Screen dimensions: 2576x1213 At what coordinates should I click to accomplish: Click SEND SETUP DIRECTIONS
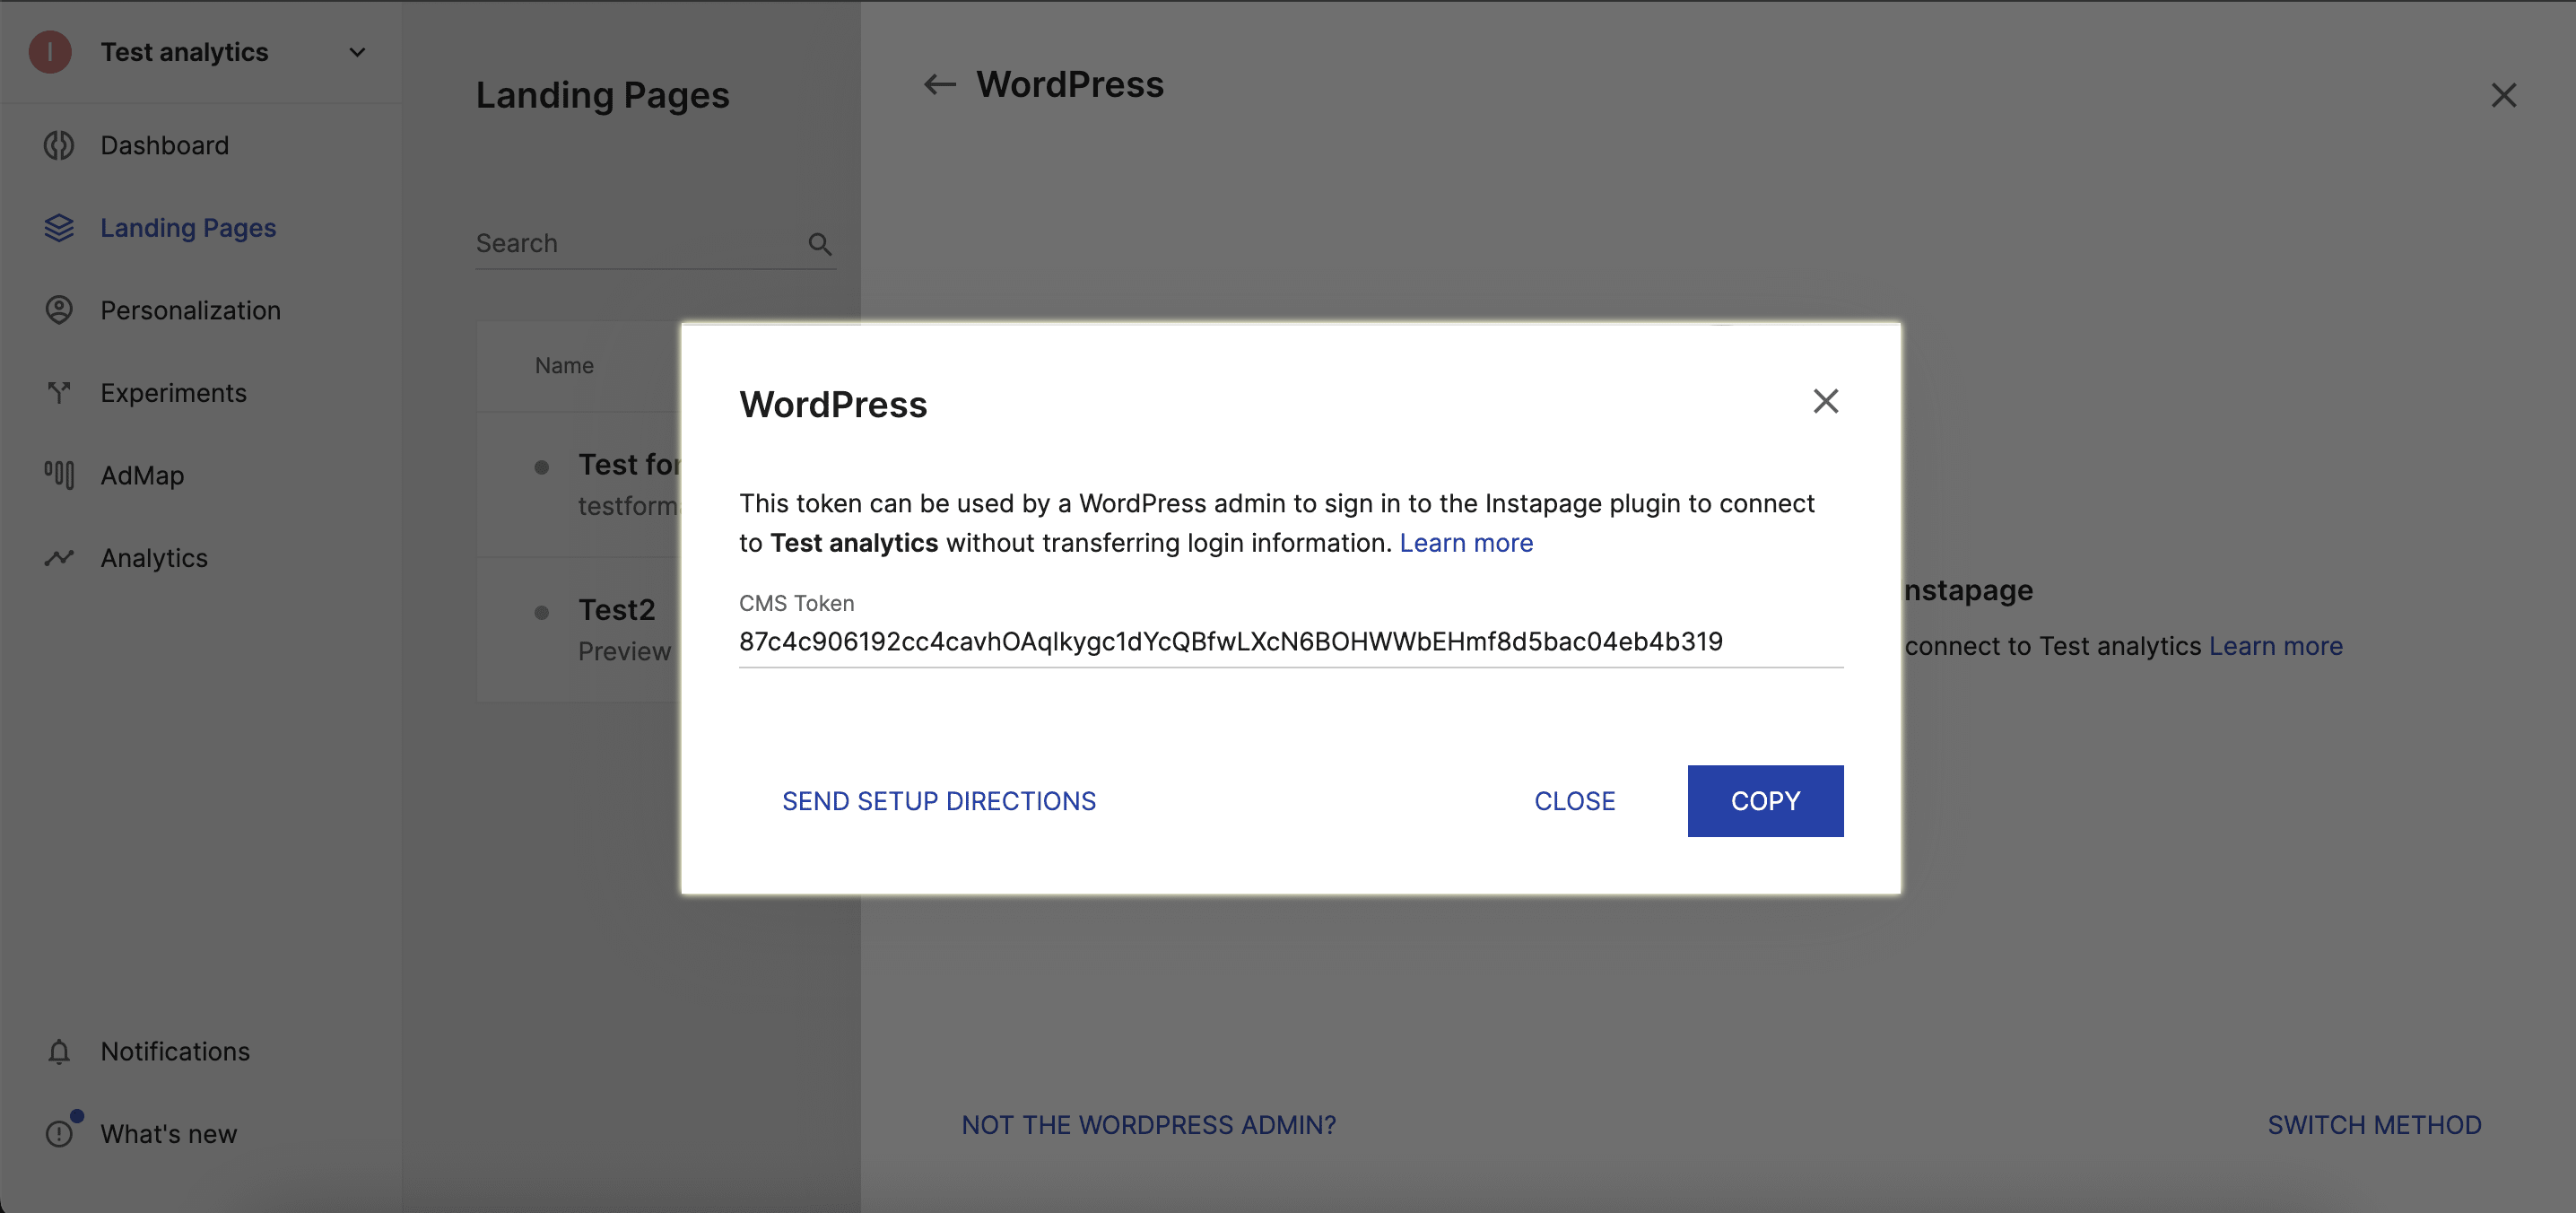[x=938, y=801]
